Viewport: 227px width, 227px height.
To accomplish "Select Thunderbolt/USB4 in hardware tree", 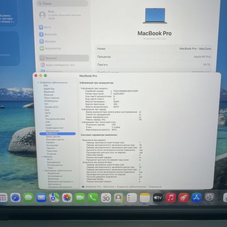I will click(x=55, y=119).
